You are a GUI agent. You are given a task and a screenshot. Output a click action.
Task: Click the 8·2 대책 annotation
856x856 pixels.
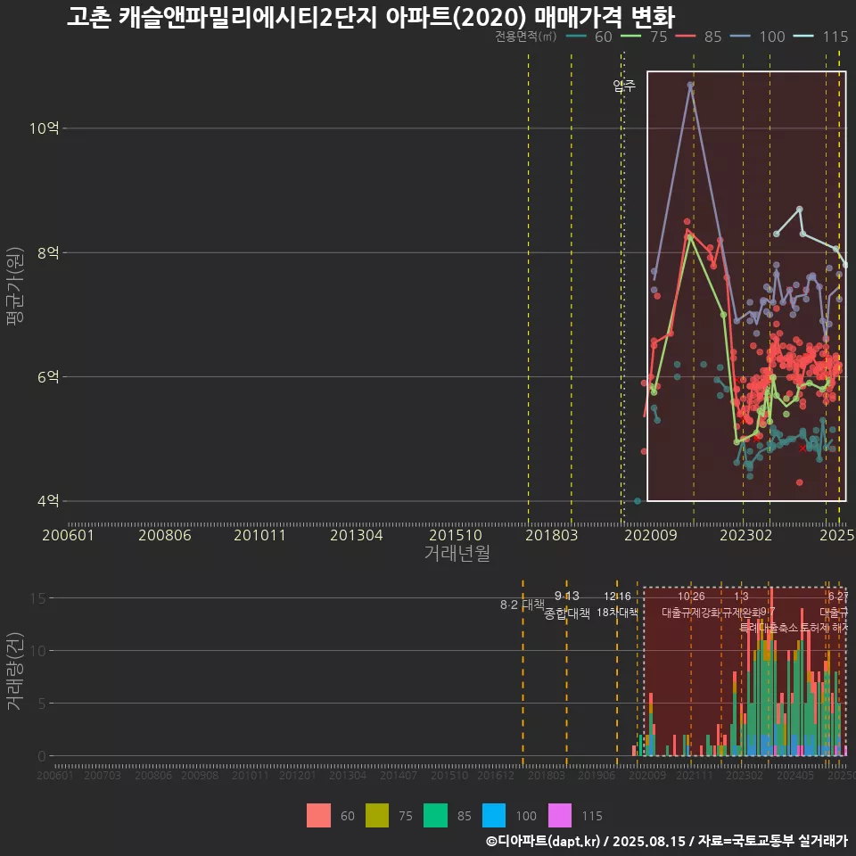(523, 605)
